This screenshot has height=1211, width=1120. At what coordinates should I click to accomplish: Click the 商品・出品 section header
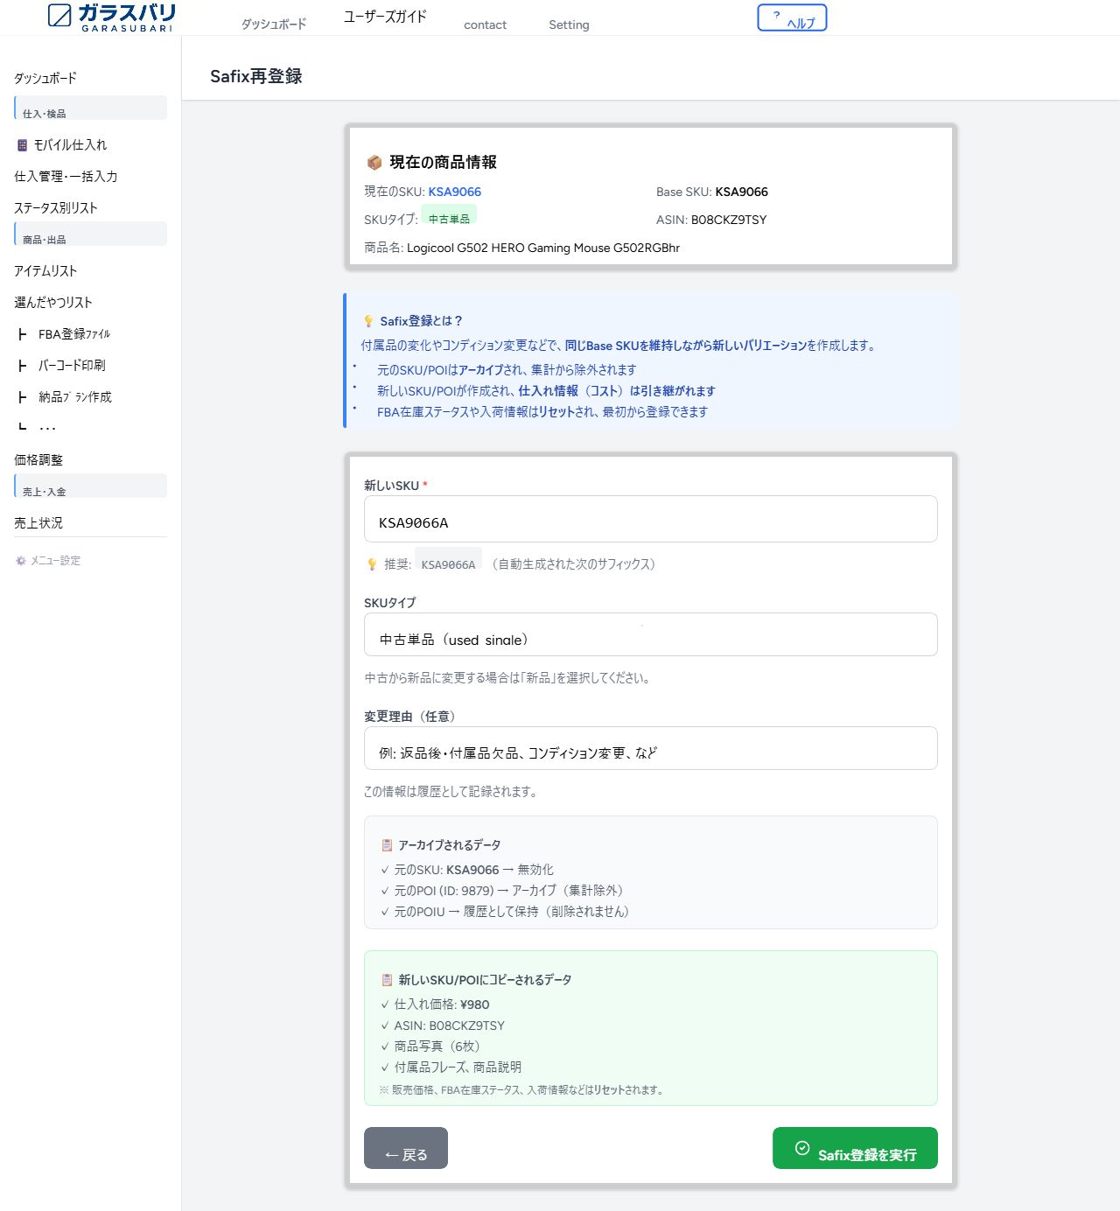(x=91, y=234)
